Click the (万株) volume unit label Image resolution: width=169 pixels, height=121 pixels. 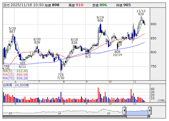161,100
